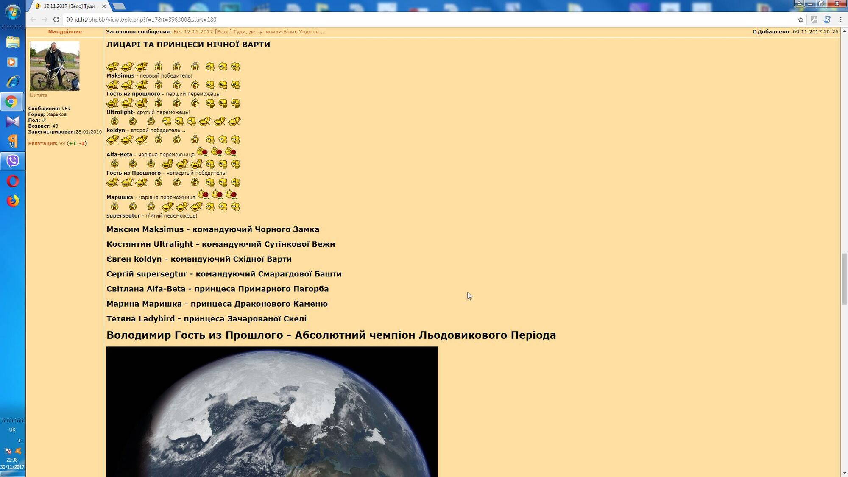Launch Firefox from the taskbar

tap(13, 201)
